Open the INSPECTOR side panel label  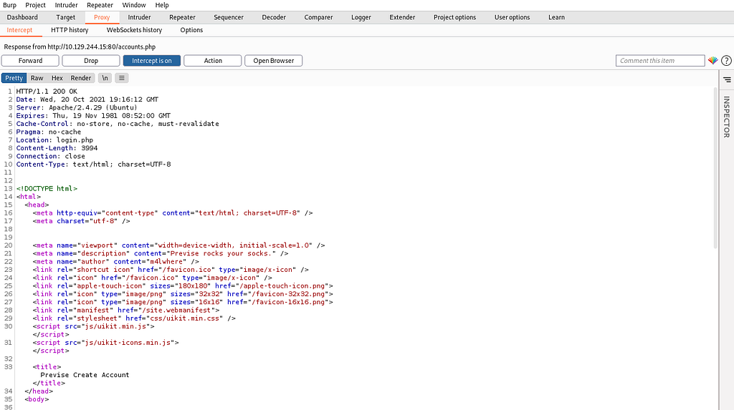(727, 117)
